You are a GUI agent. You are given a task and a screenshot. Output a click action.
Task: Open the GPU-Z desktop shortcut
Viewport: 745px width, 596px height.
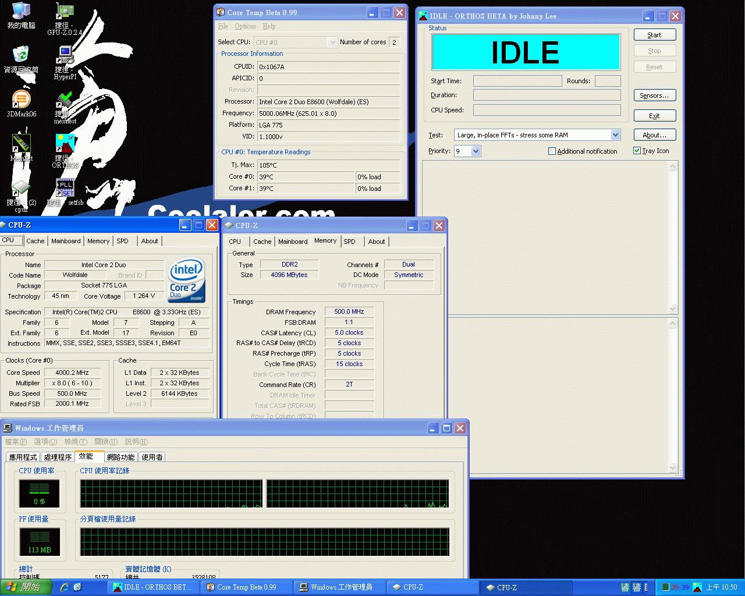(65, 13)
